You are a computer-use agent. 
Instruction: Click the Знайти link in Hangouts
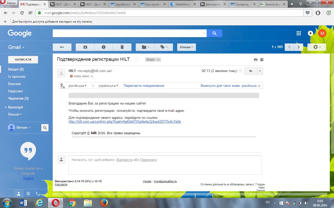tap(28, 178)
